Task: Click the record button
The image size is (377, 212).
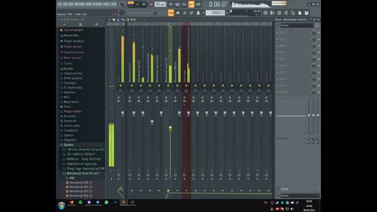Action: [x=151, y=4]
